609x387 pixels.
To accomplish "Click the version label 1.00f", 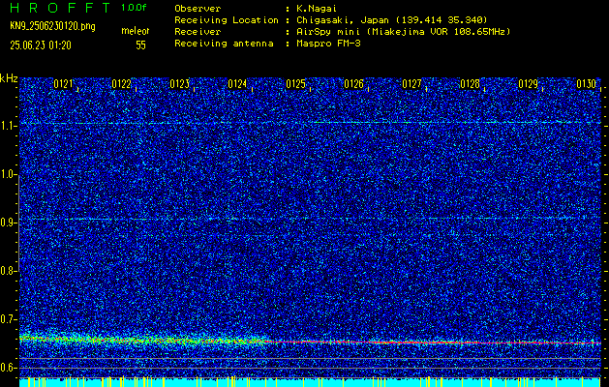I will (134, 8).
